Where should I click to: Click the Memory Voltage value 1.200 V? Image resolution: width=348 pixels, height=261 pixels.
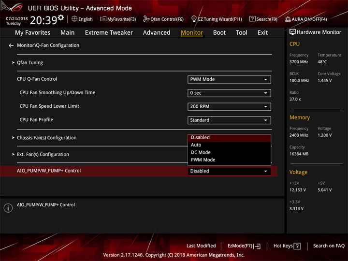click(x=325, y=135)
